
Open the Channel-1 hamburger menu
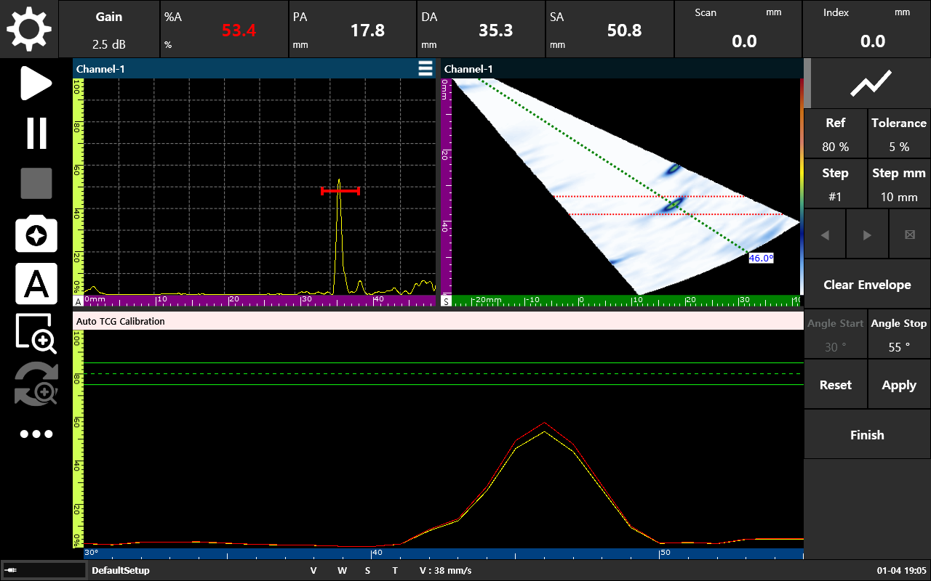click(x=425, y=68)
